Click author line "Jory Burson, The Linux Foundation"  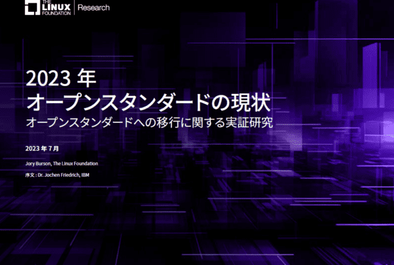(62, 164)
